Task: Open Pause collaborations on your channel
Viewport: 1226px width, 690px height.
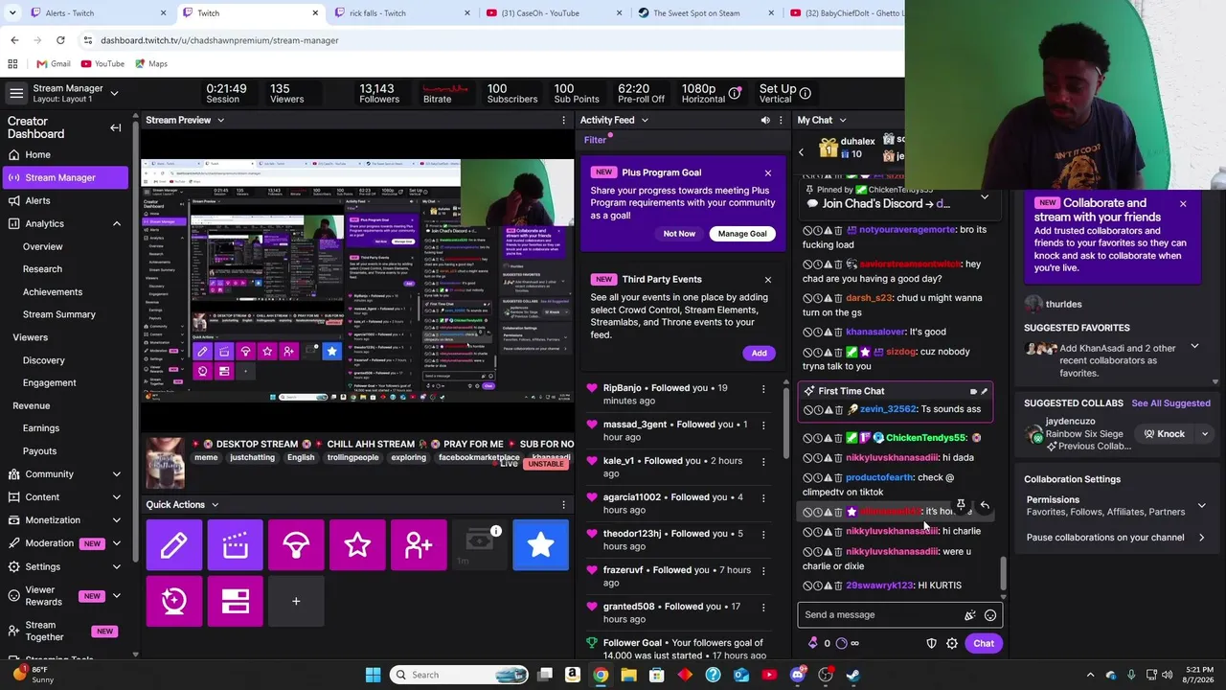Action: [1114, 538]
